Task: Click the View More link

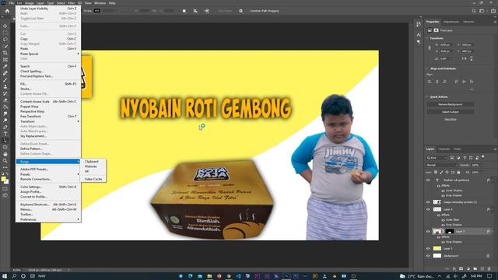Action: [x=451, y=119]
